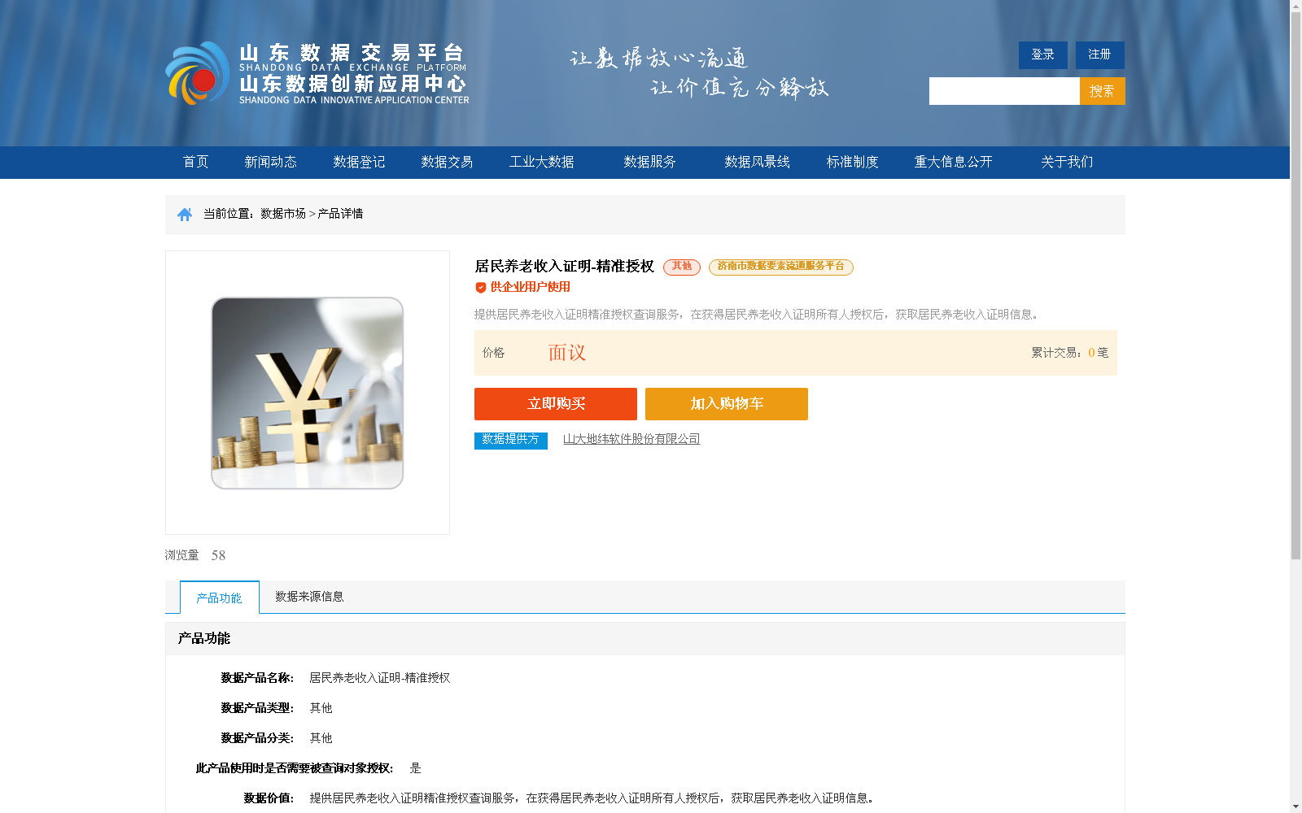Switch to the 数据来源信息 tab
Screen dimensions: 1302x813
pyautogui.click(x=309, y=597)
